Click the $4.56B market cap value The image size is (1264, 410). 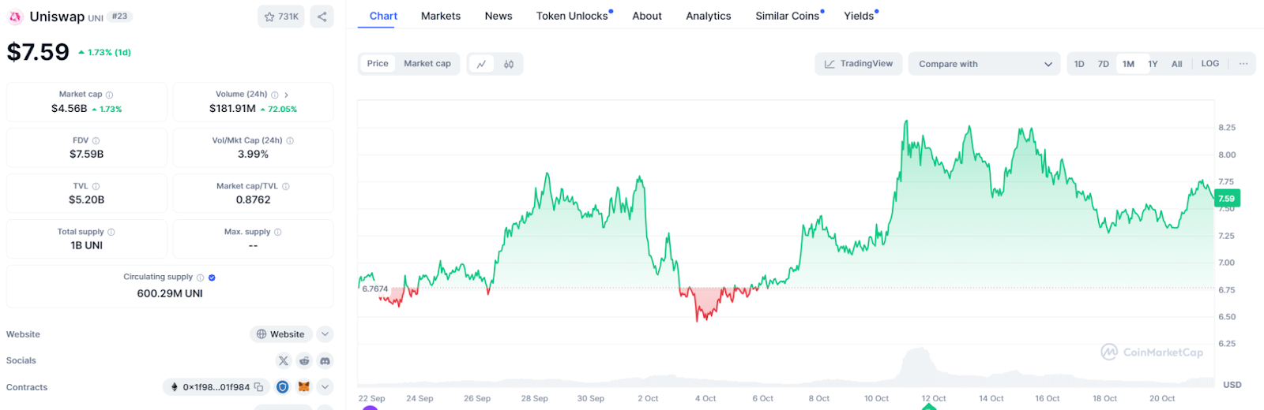point(70,109)
